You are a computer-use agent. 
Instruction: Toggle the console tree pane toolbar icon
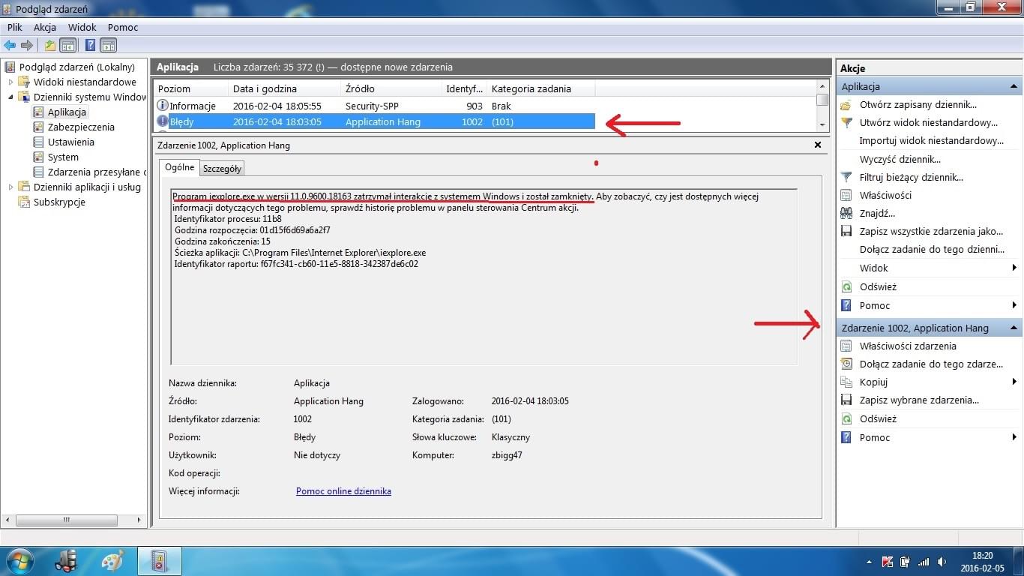click(68, 45)
